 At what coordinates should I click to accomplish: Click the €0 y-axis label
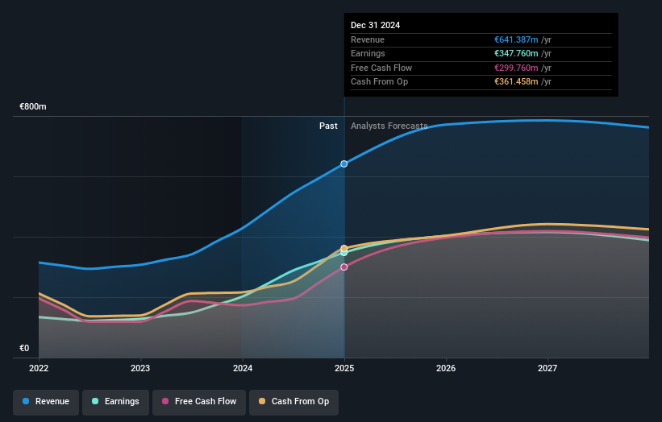tap(24, 348)
